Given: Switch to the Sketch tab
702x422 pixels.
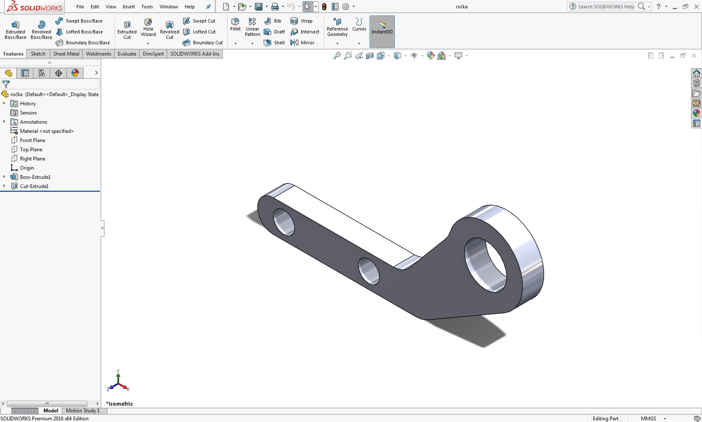Looking at the screenshot, I should click(x=38, y=54).
